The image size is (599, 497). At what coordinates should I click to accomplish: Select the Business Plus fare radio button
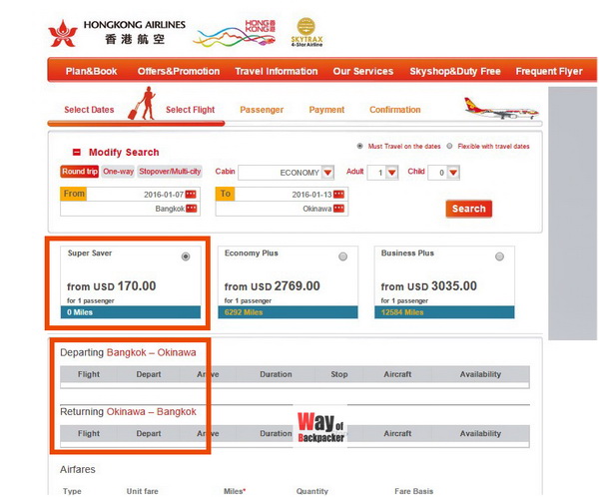(x=499, y=256)
